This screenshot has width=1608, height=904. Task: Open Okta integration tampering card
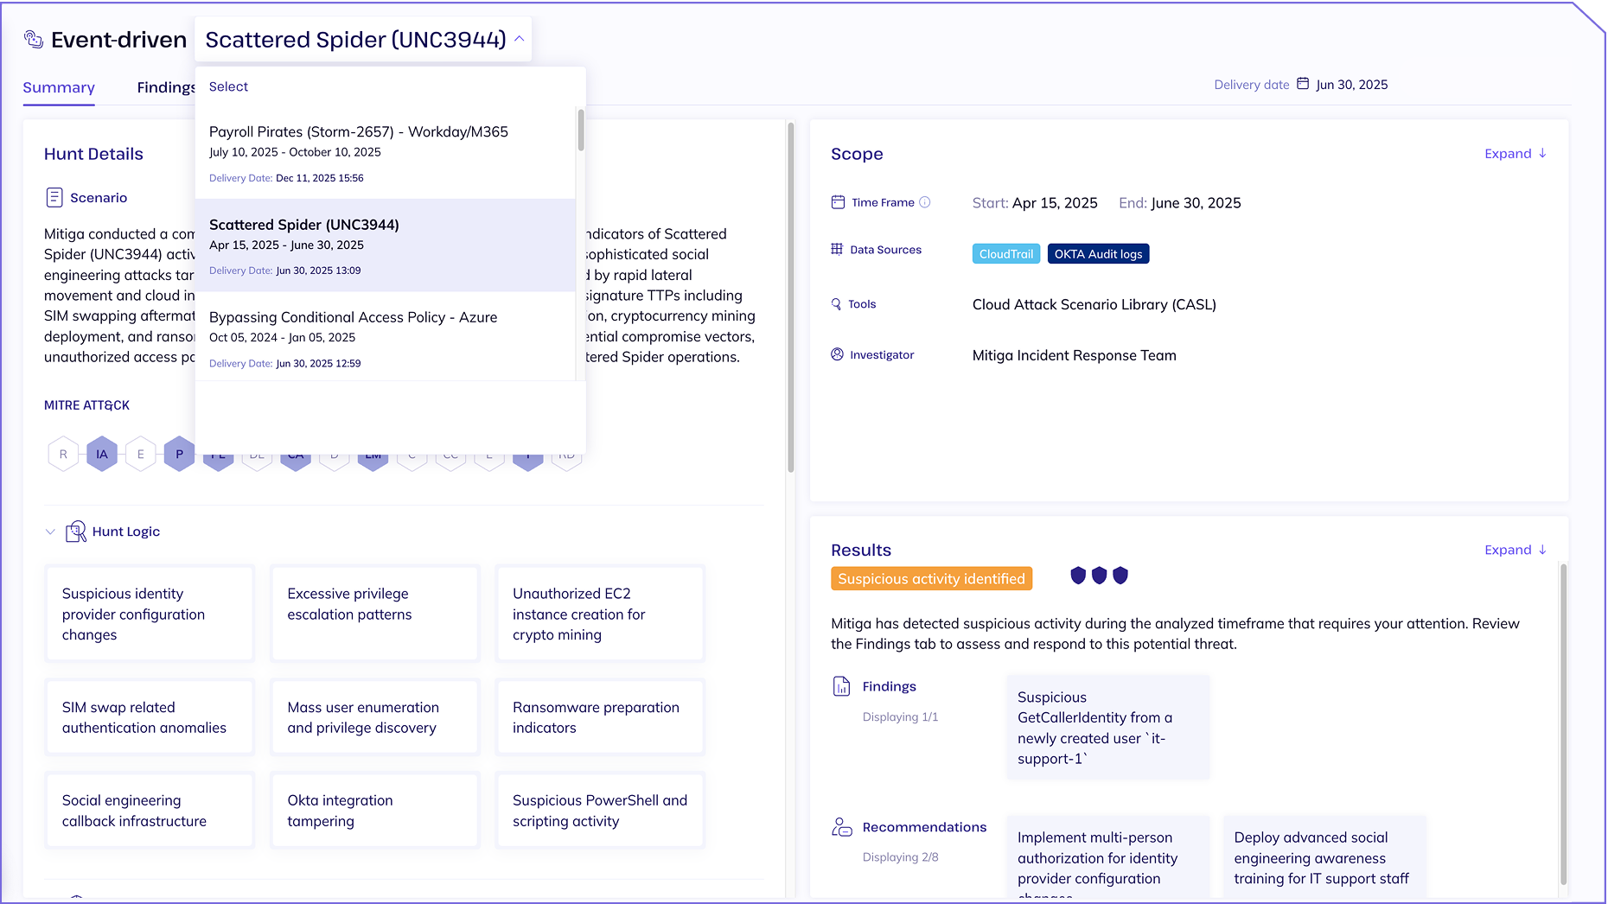[375, 811]
